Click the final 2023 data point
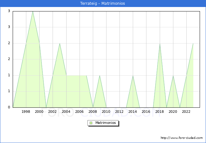This screenshot has height=143, width=206. (x=193, y=44)
